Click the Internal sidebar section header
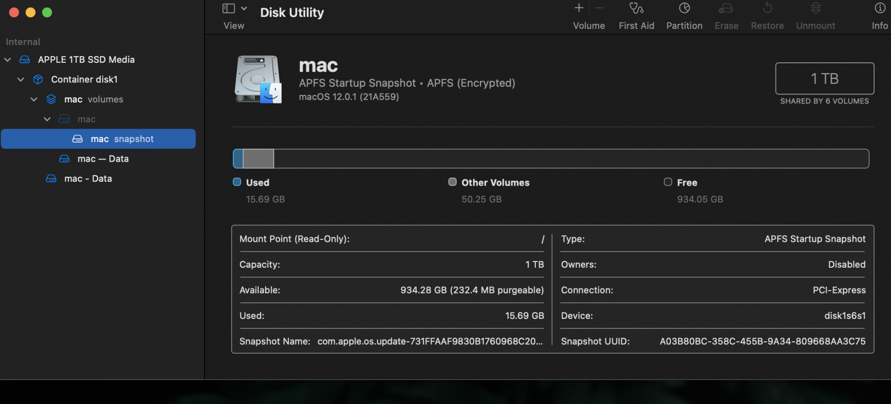 [23, 42]
